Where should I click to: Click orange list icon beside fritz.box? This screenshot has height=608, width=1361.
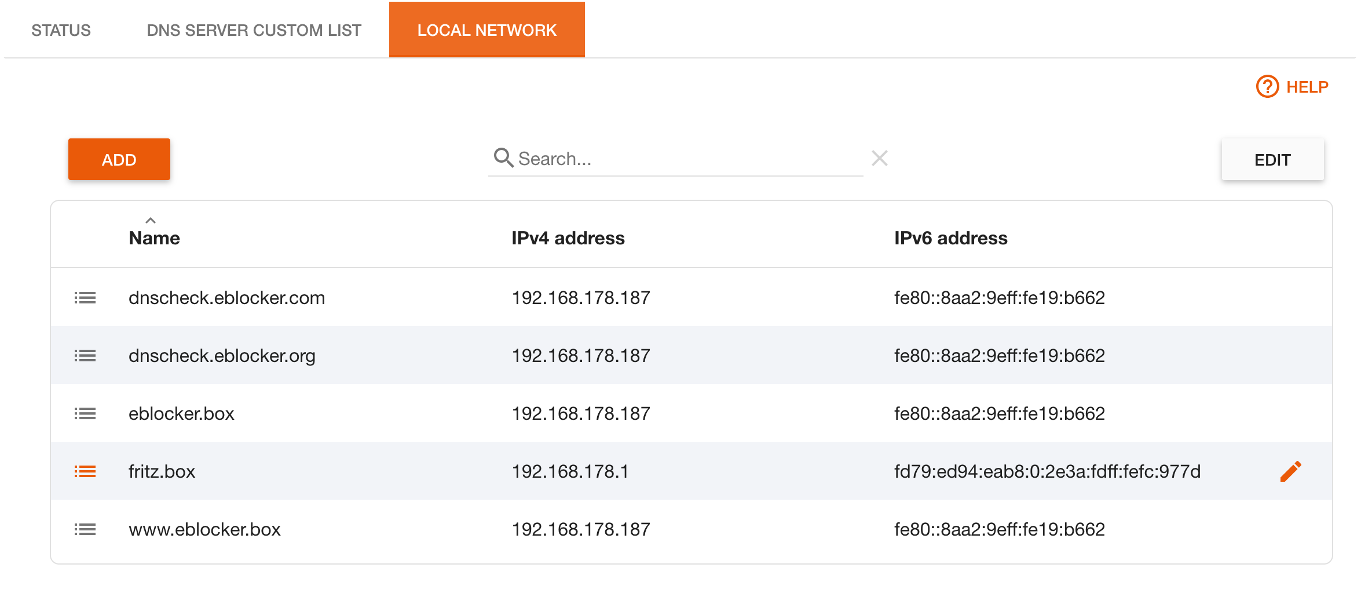[x=85, y=471]
